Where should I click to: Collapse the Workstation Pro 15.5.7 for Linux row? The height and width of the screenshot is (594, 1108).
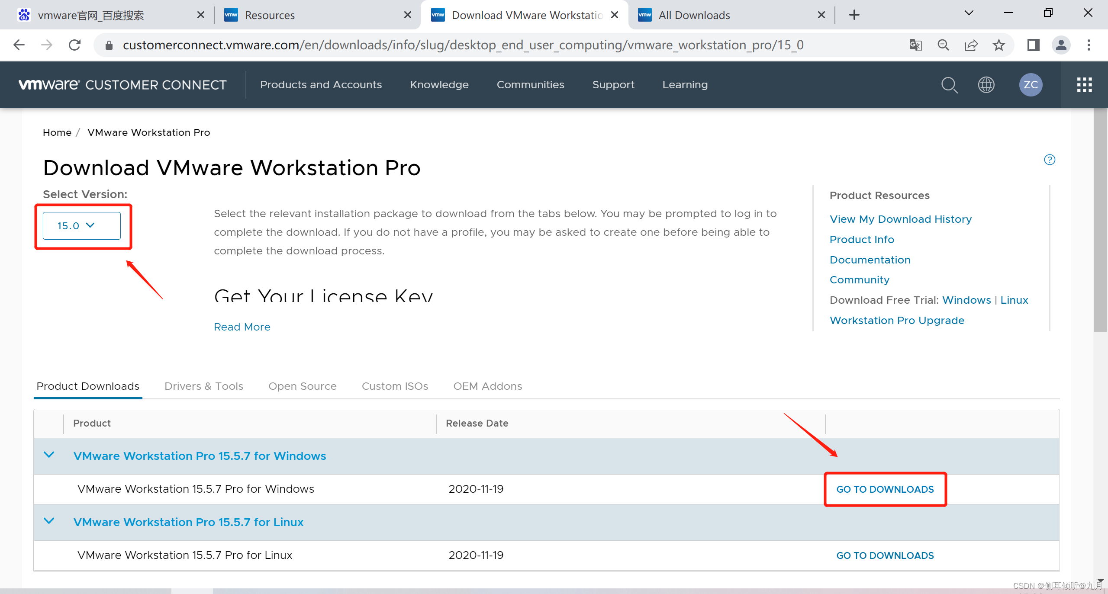pos(49,521)
